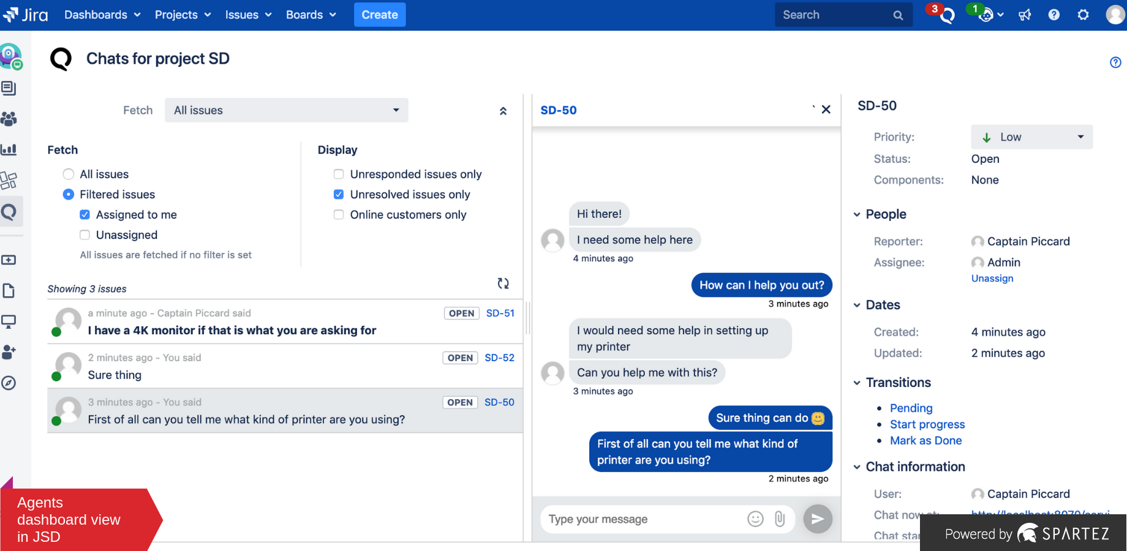Select the All issues radio button under Fetch
1127x551 pixels.
click(68, 174)
